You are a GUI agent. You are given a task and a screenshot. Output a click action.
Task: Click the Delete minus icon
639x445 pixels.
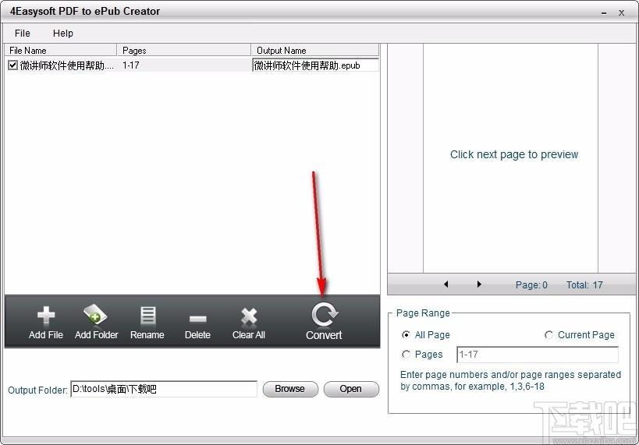pyautogui.click(x=197, y=319)
